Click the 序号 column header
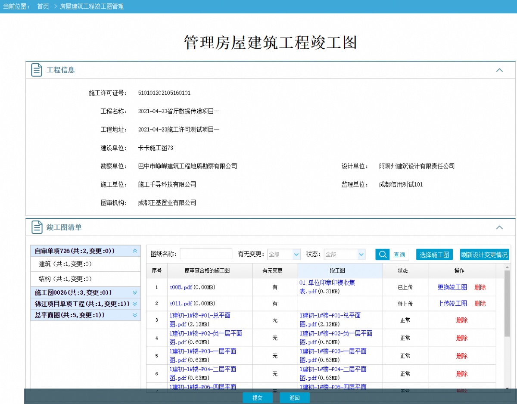 (x=157, y=271)
